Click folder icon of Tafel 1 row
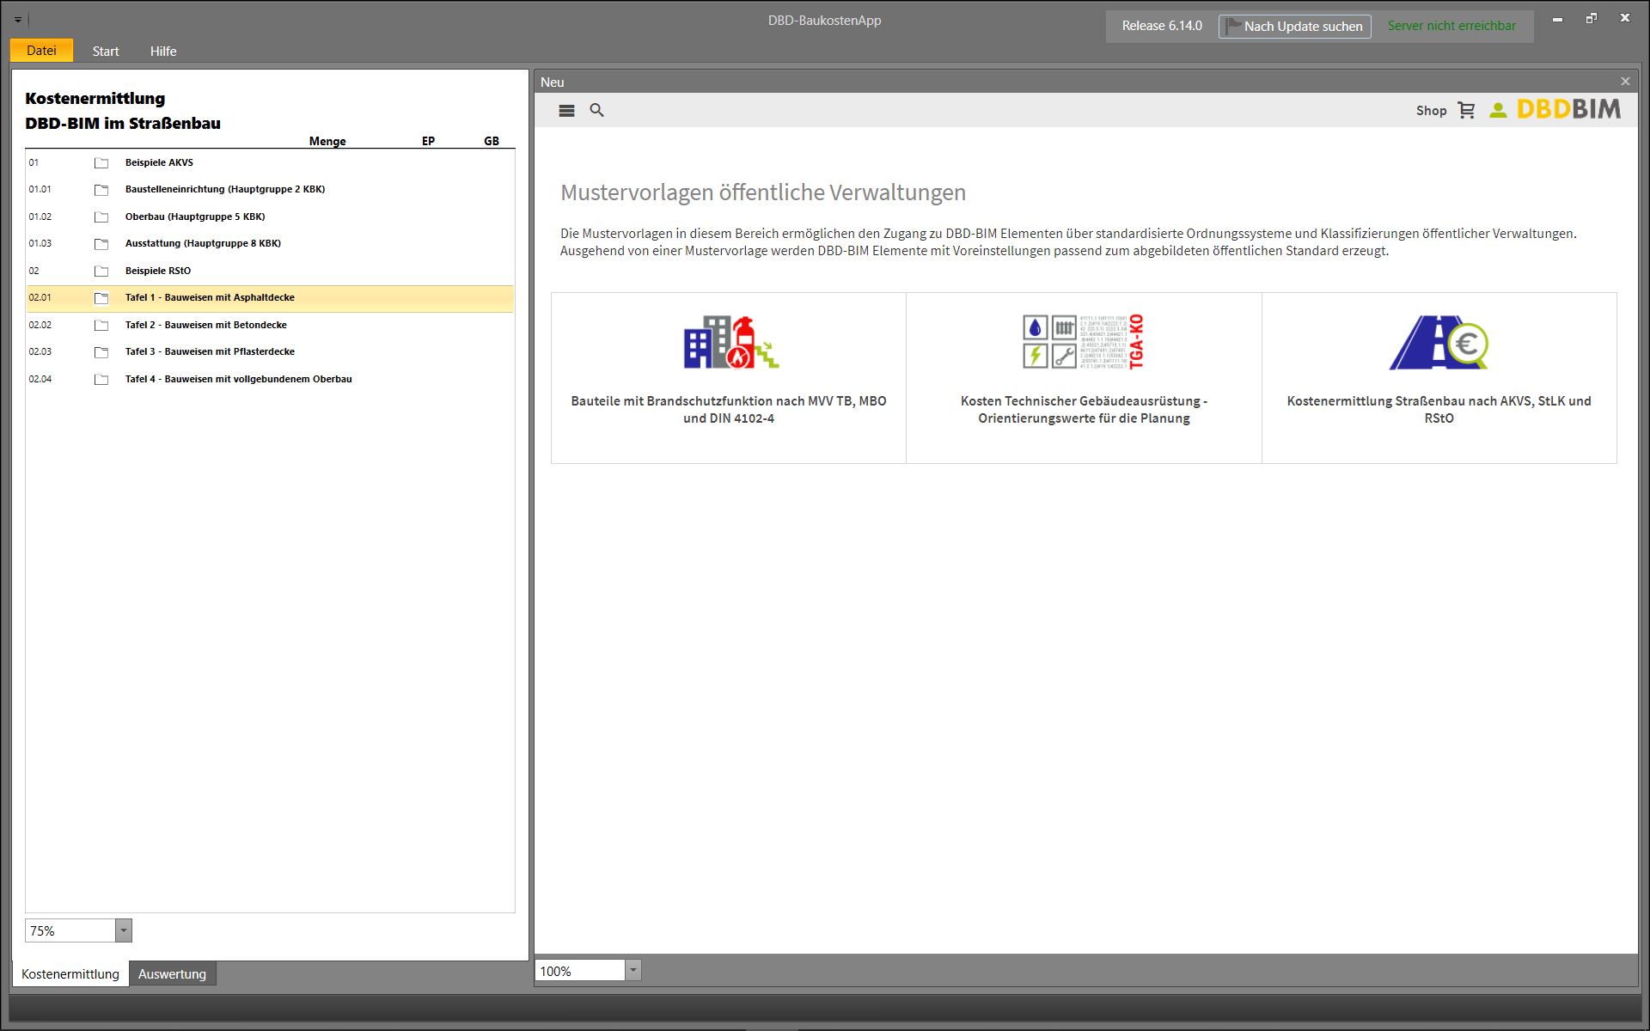 101,298
